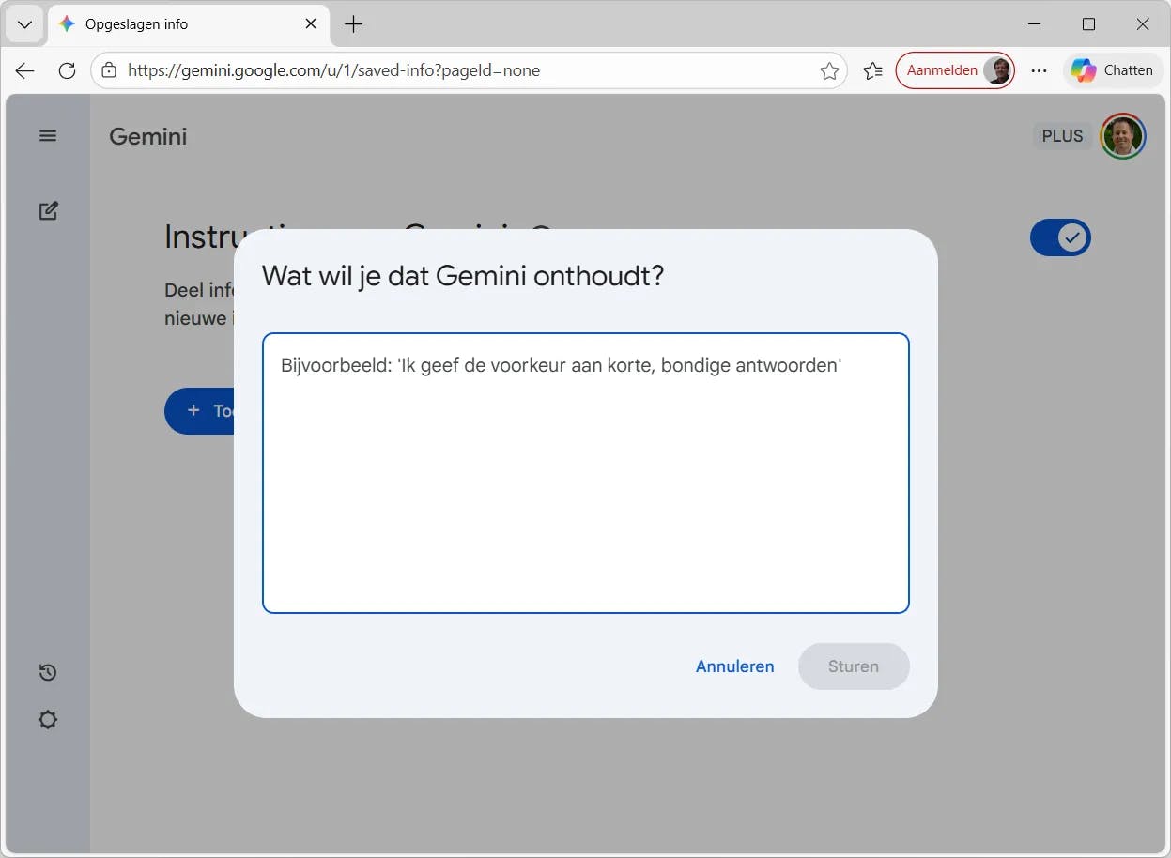Click the Gemini logo text

click(148, 136)
